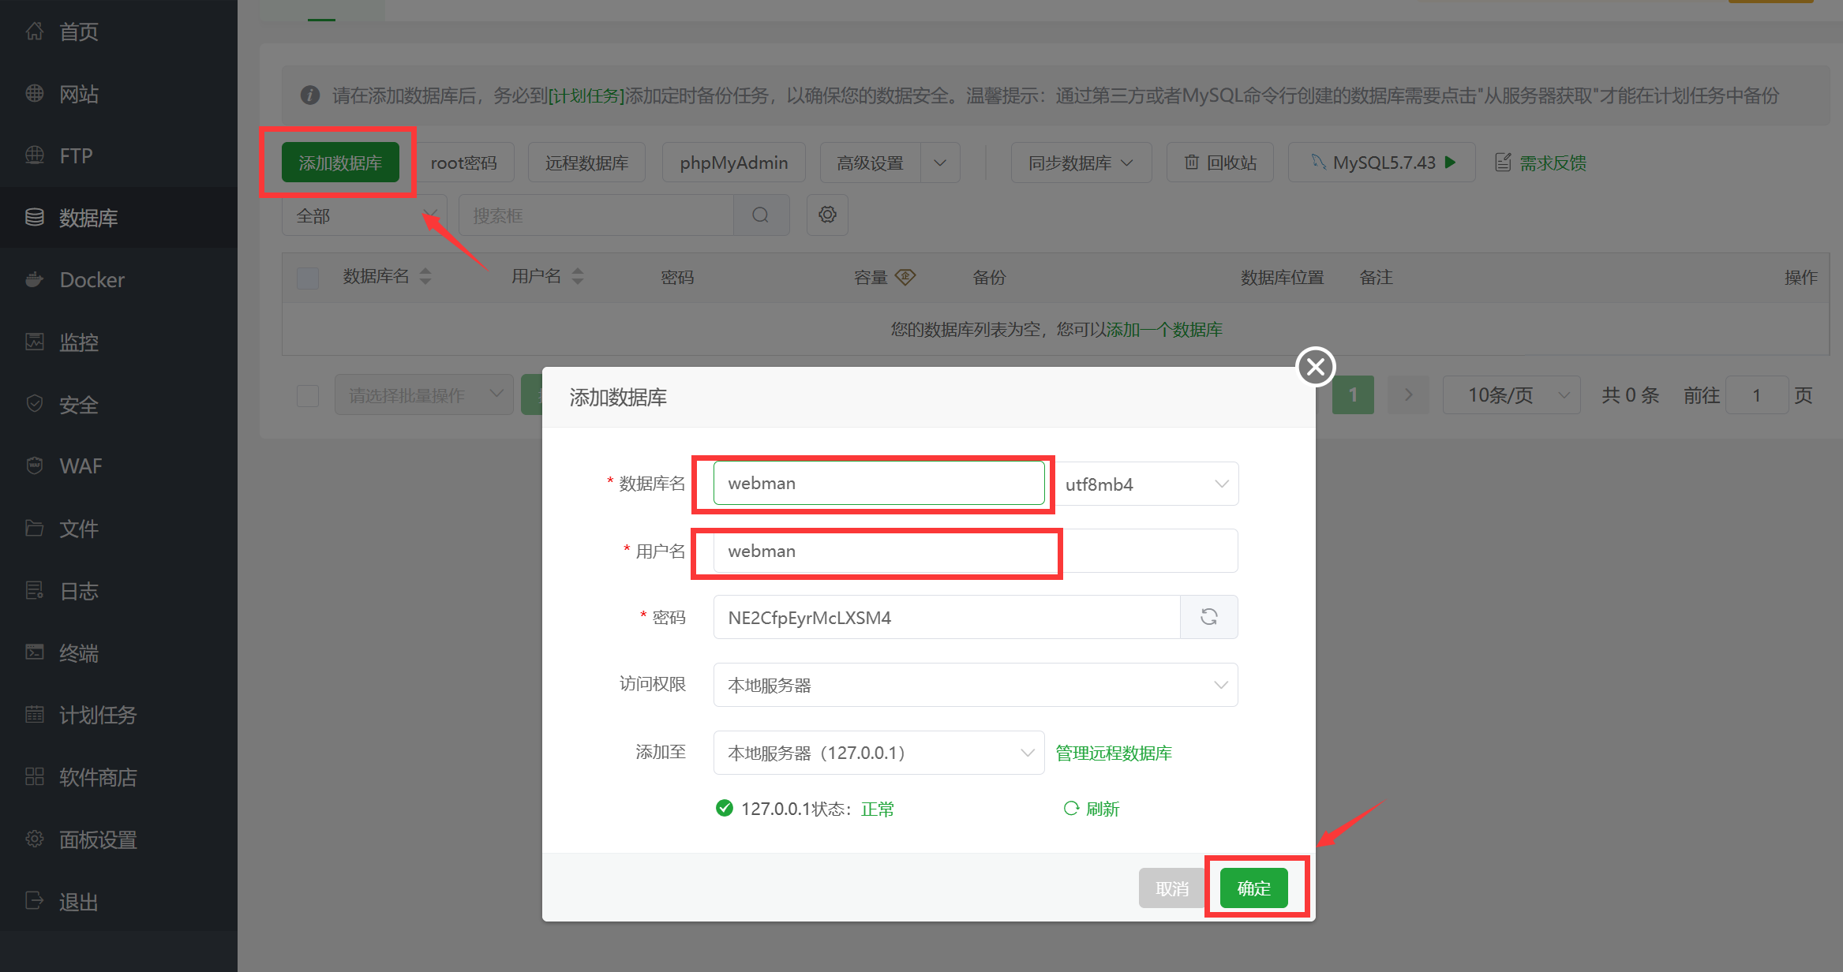Click the 日志 log icon
The height and width of the screenshot is (972, 1843).
coord(35,590)
